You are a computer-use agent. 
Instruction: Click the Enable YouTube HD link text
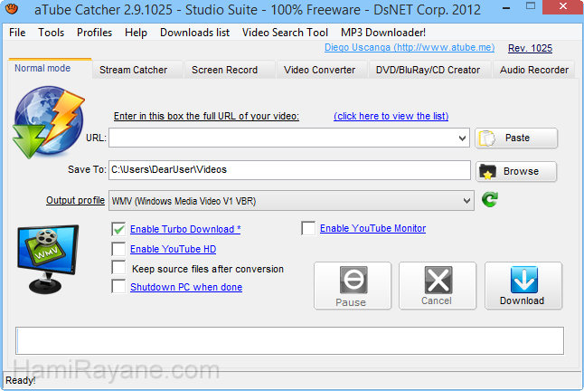173,249
